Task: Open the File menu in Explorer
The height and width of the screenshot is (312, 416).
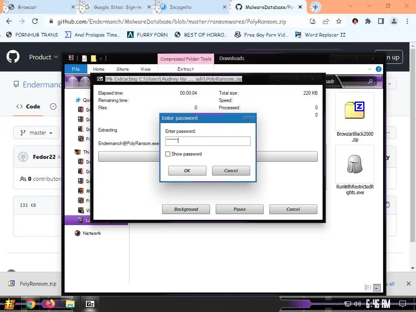Action: (x=76, y=69)
